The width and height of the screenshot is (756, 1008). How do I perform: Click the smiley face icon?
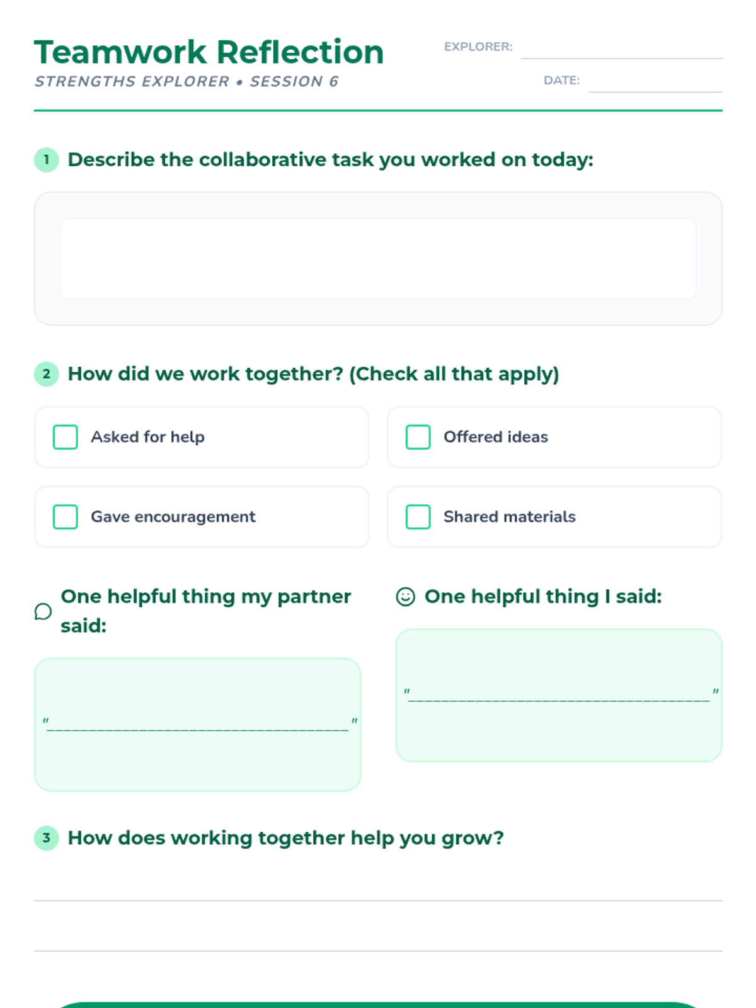tap(405, 597)
